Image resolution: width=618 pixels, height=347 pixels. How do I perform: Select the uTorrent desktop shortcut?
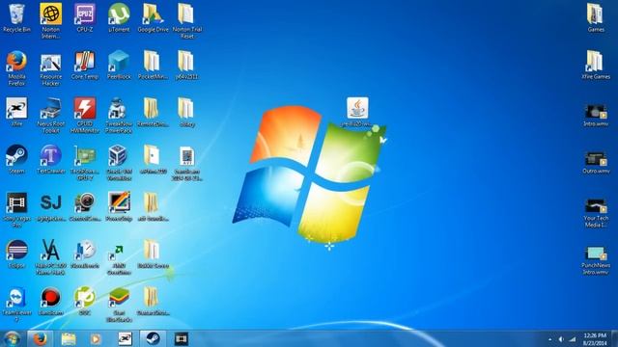119,17
